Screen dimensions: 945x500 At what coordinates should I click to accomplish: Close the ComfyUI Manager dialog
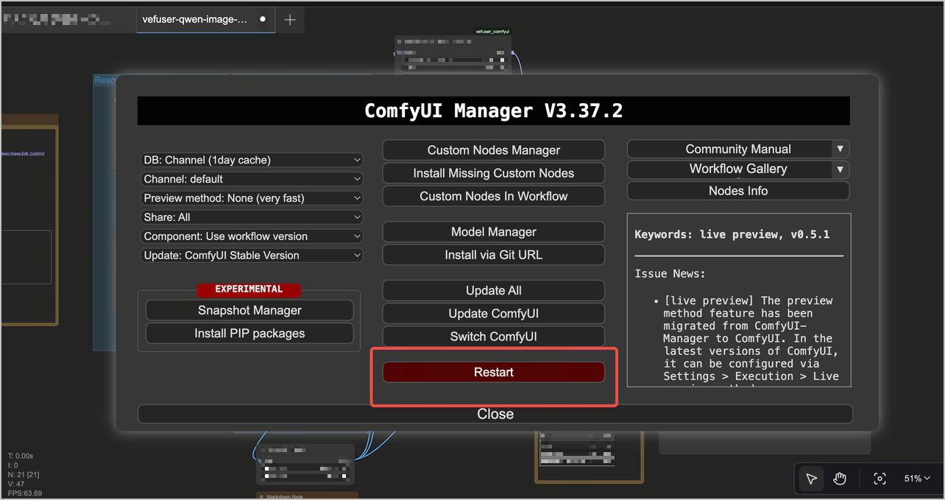[x=495, y=414]
